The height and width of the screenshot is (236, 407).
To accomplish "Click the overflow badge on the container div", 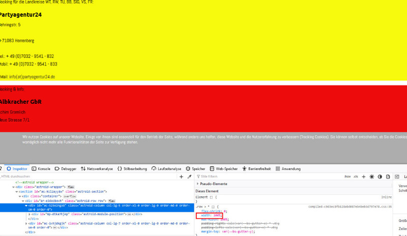I will pos(70,196).
